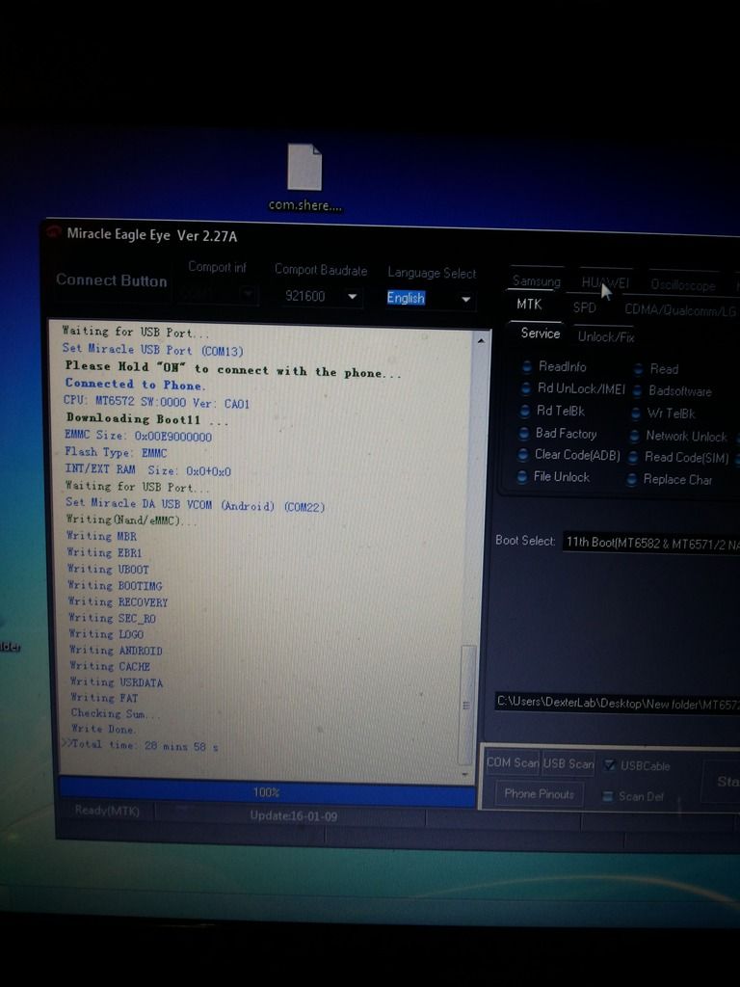740x987 pixels.
Task: Click the 'Update:16-01-09' status bar entry
Action: [x=293, y=815]
